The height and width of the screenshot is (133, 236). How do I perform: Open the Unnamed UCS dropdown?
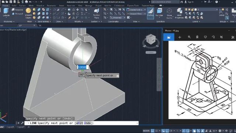click(118, 18)
